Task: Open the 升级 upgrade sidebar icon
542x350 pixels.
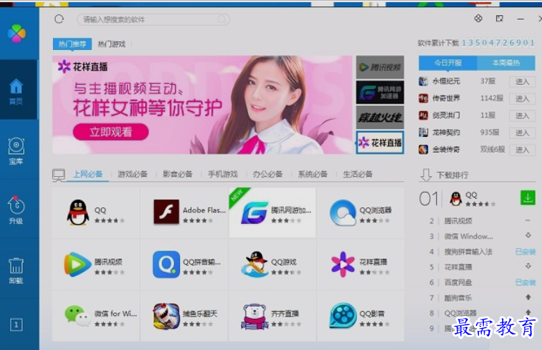Action: pos(16,210)
